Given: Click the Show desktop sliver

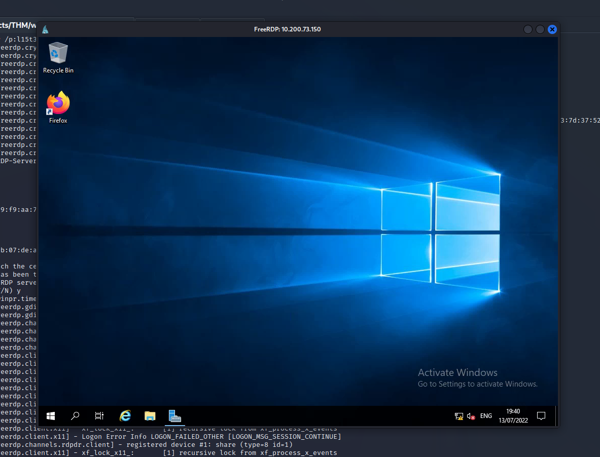Looking at the screenshot, I should (x=556, y=416).
